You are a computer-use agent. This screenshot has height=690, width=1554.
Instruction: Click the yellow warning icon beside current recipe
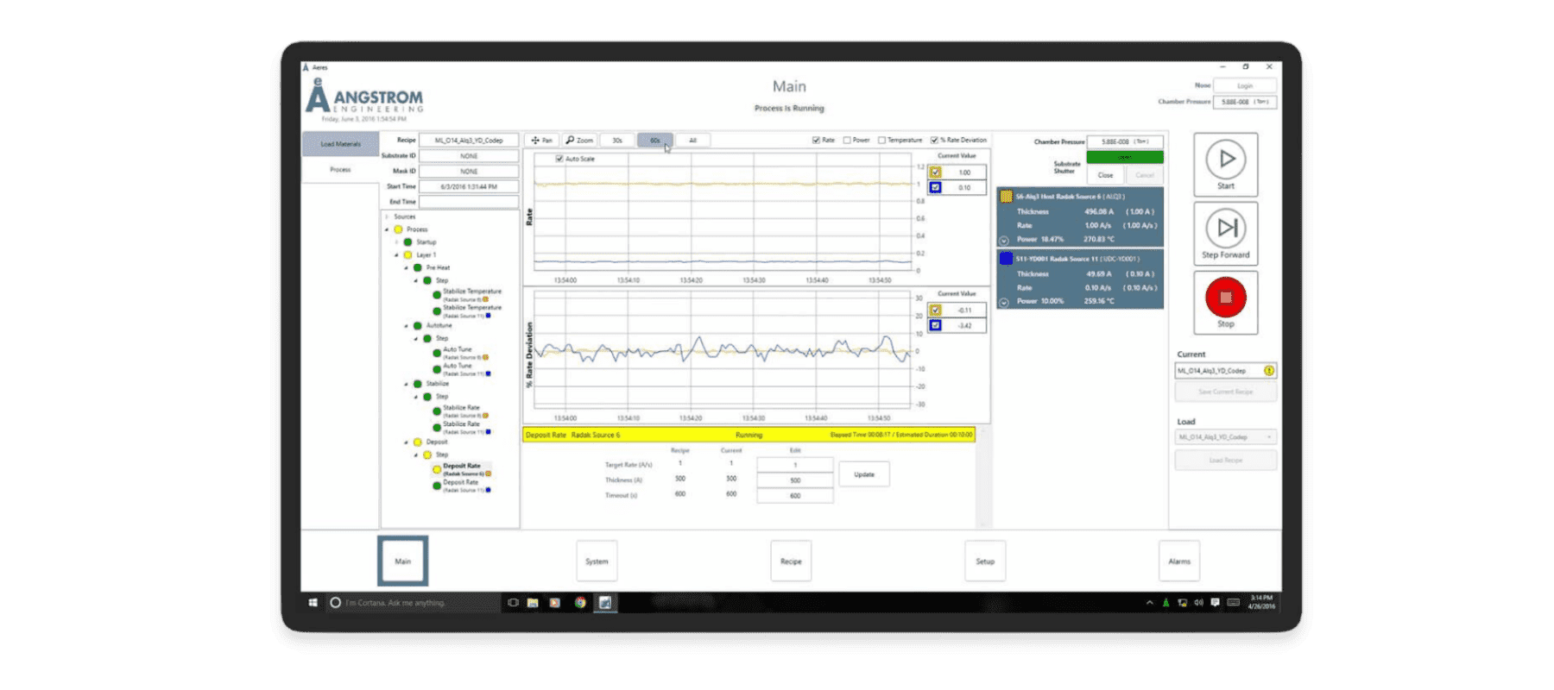coord(1269,371)
